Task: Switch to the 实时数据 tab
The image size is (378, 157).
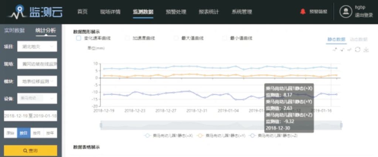Action: (14, 31)
